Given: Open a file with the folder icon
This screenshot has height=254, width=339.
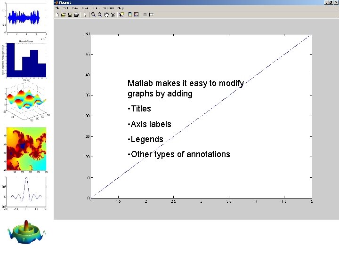Looking at the screenshot, I should [63, 15].
